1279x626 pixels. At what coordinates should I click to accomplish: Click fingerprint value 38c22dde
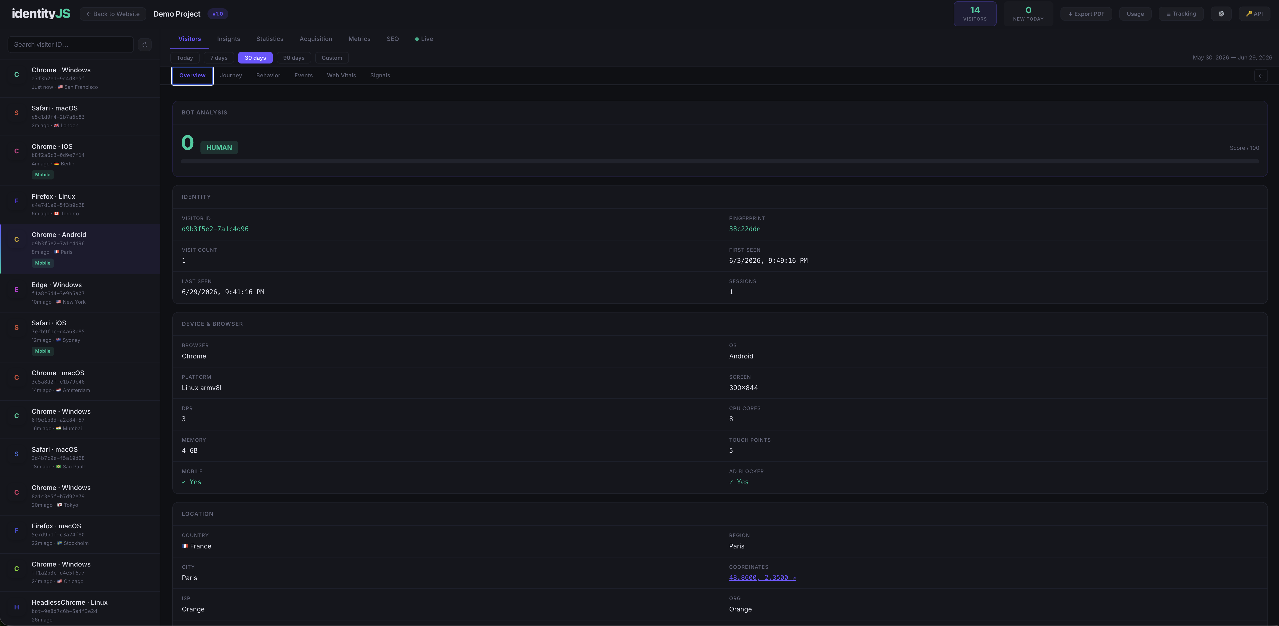(744, 229)
